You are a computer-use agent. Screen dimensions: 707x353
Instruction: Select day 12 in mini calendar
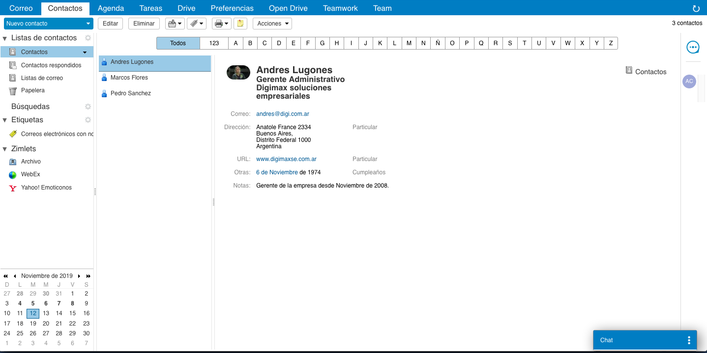tap(33, 313)
